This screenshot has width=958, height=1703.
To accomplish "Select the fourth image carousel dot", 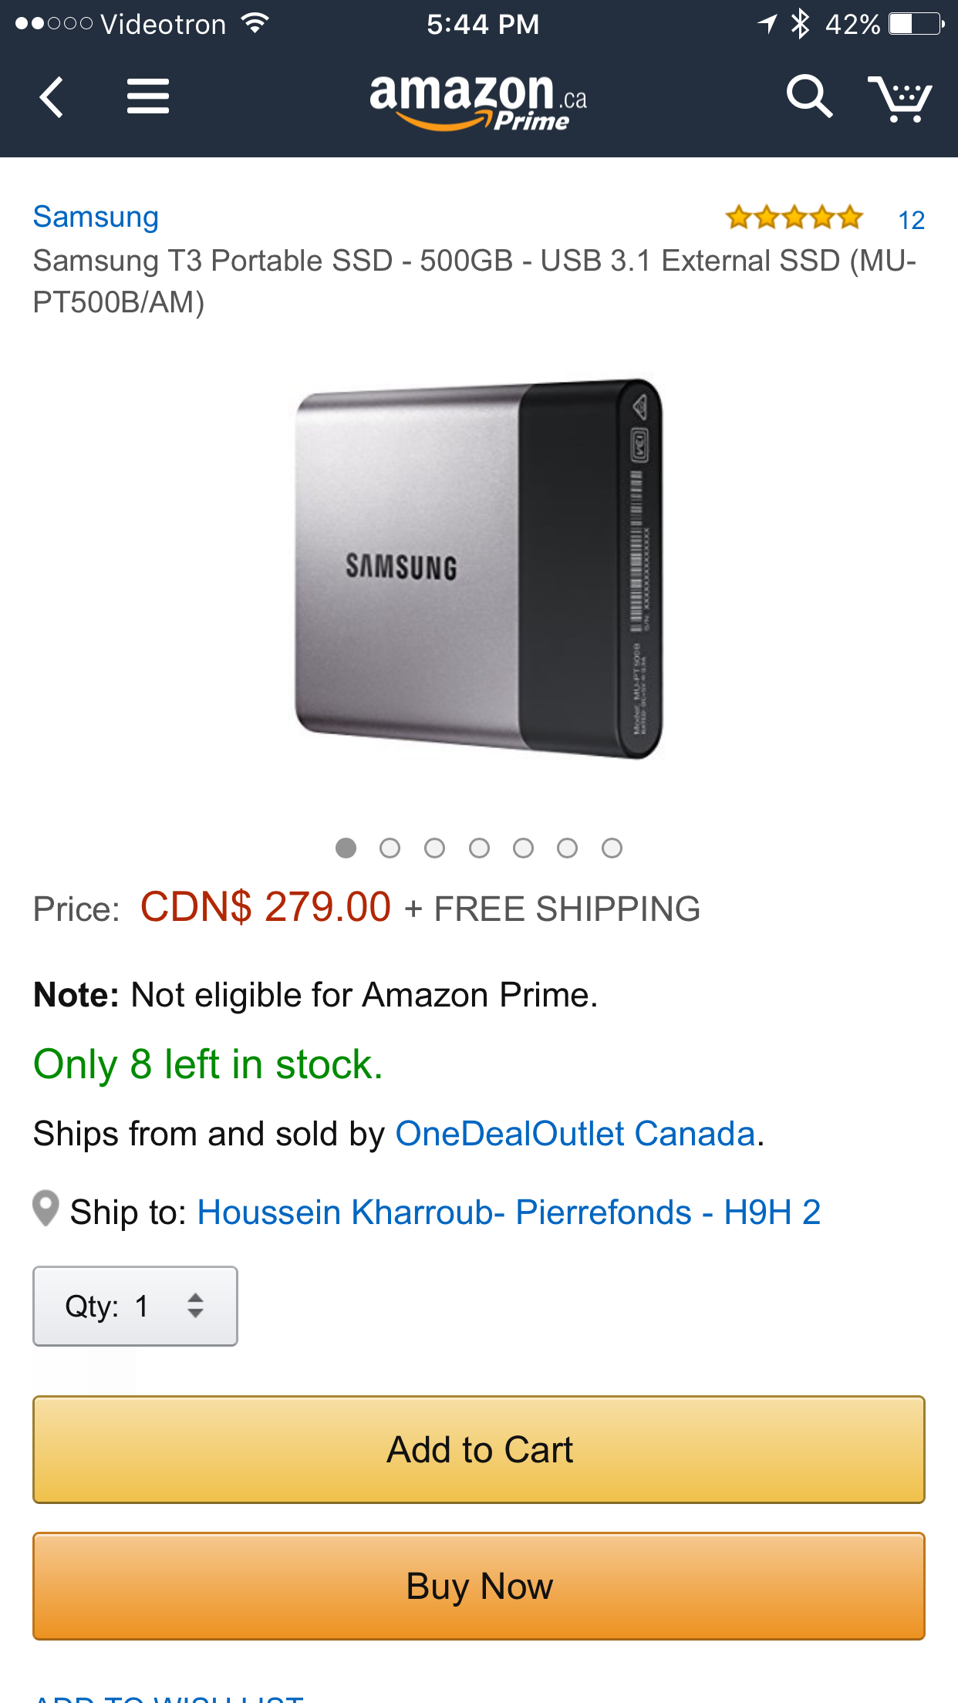I will point(479,848).
